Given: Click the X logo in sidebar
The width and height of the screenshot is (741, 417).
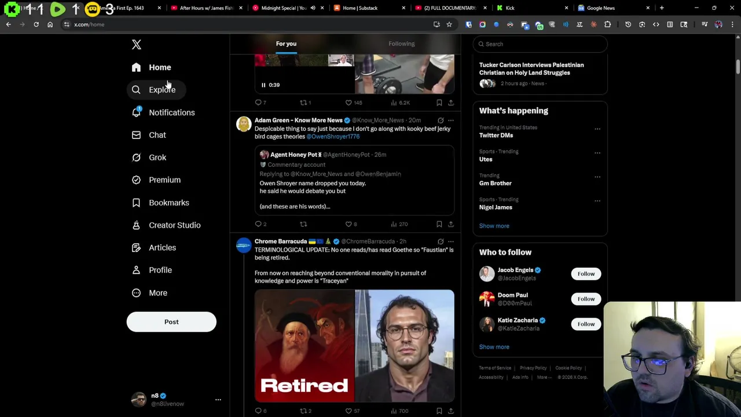Looking at the screenshot, I should [137, 45].
